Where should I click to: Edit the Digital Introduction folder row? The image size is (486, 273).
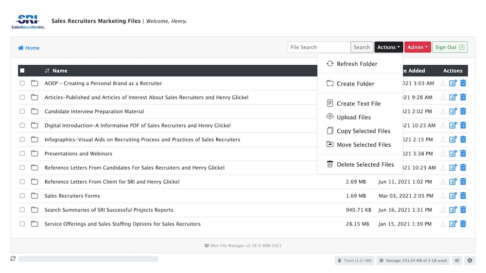[453, 125]
